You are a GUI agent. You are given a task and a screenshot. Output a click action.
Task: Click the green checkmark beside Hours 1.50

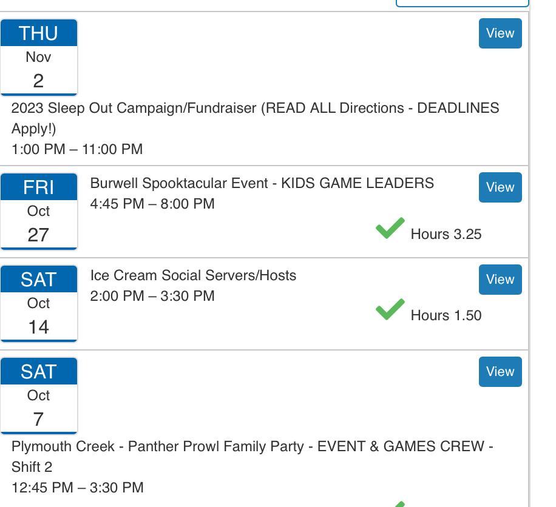(x=390, y=310)
